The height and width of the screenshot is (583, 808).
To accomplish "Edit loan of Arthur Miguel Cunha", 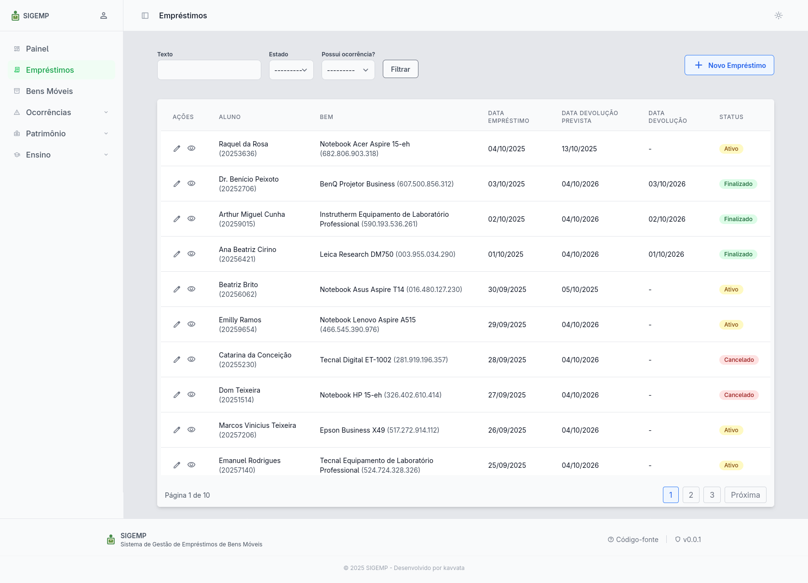I will 177,219.
